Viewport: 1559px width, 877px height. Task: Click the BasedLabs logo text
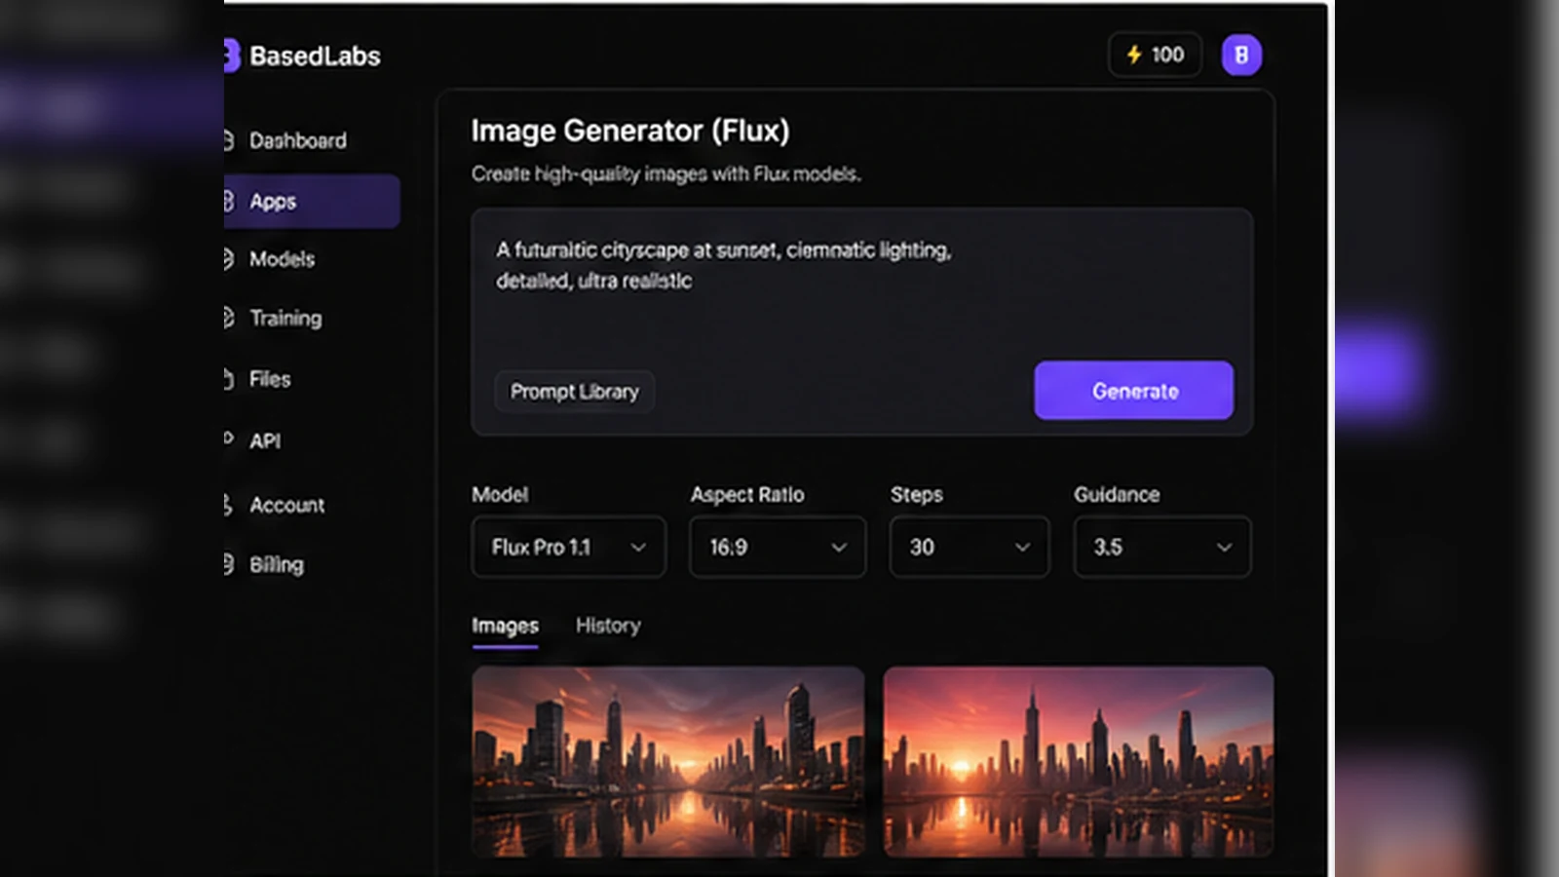315,57
